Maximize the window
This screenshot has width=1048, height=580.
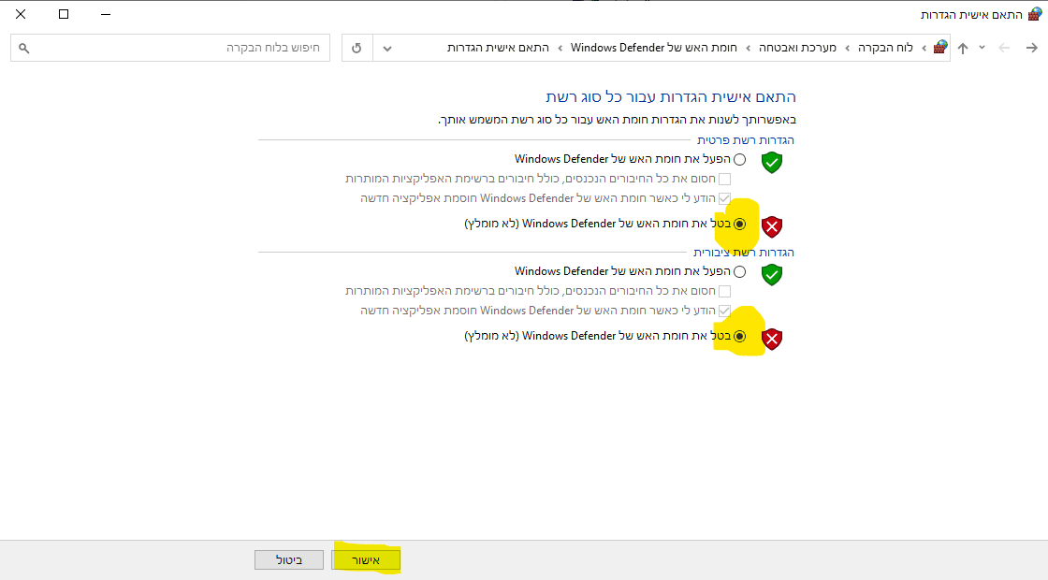(64, 14)
